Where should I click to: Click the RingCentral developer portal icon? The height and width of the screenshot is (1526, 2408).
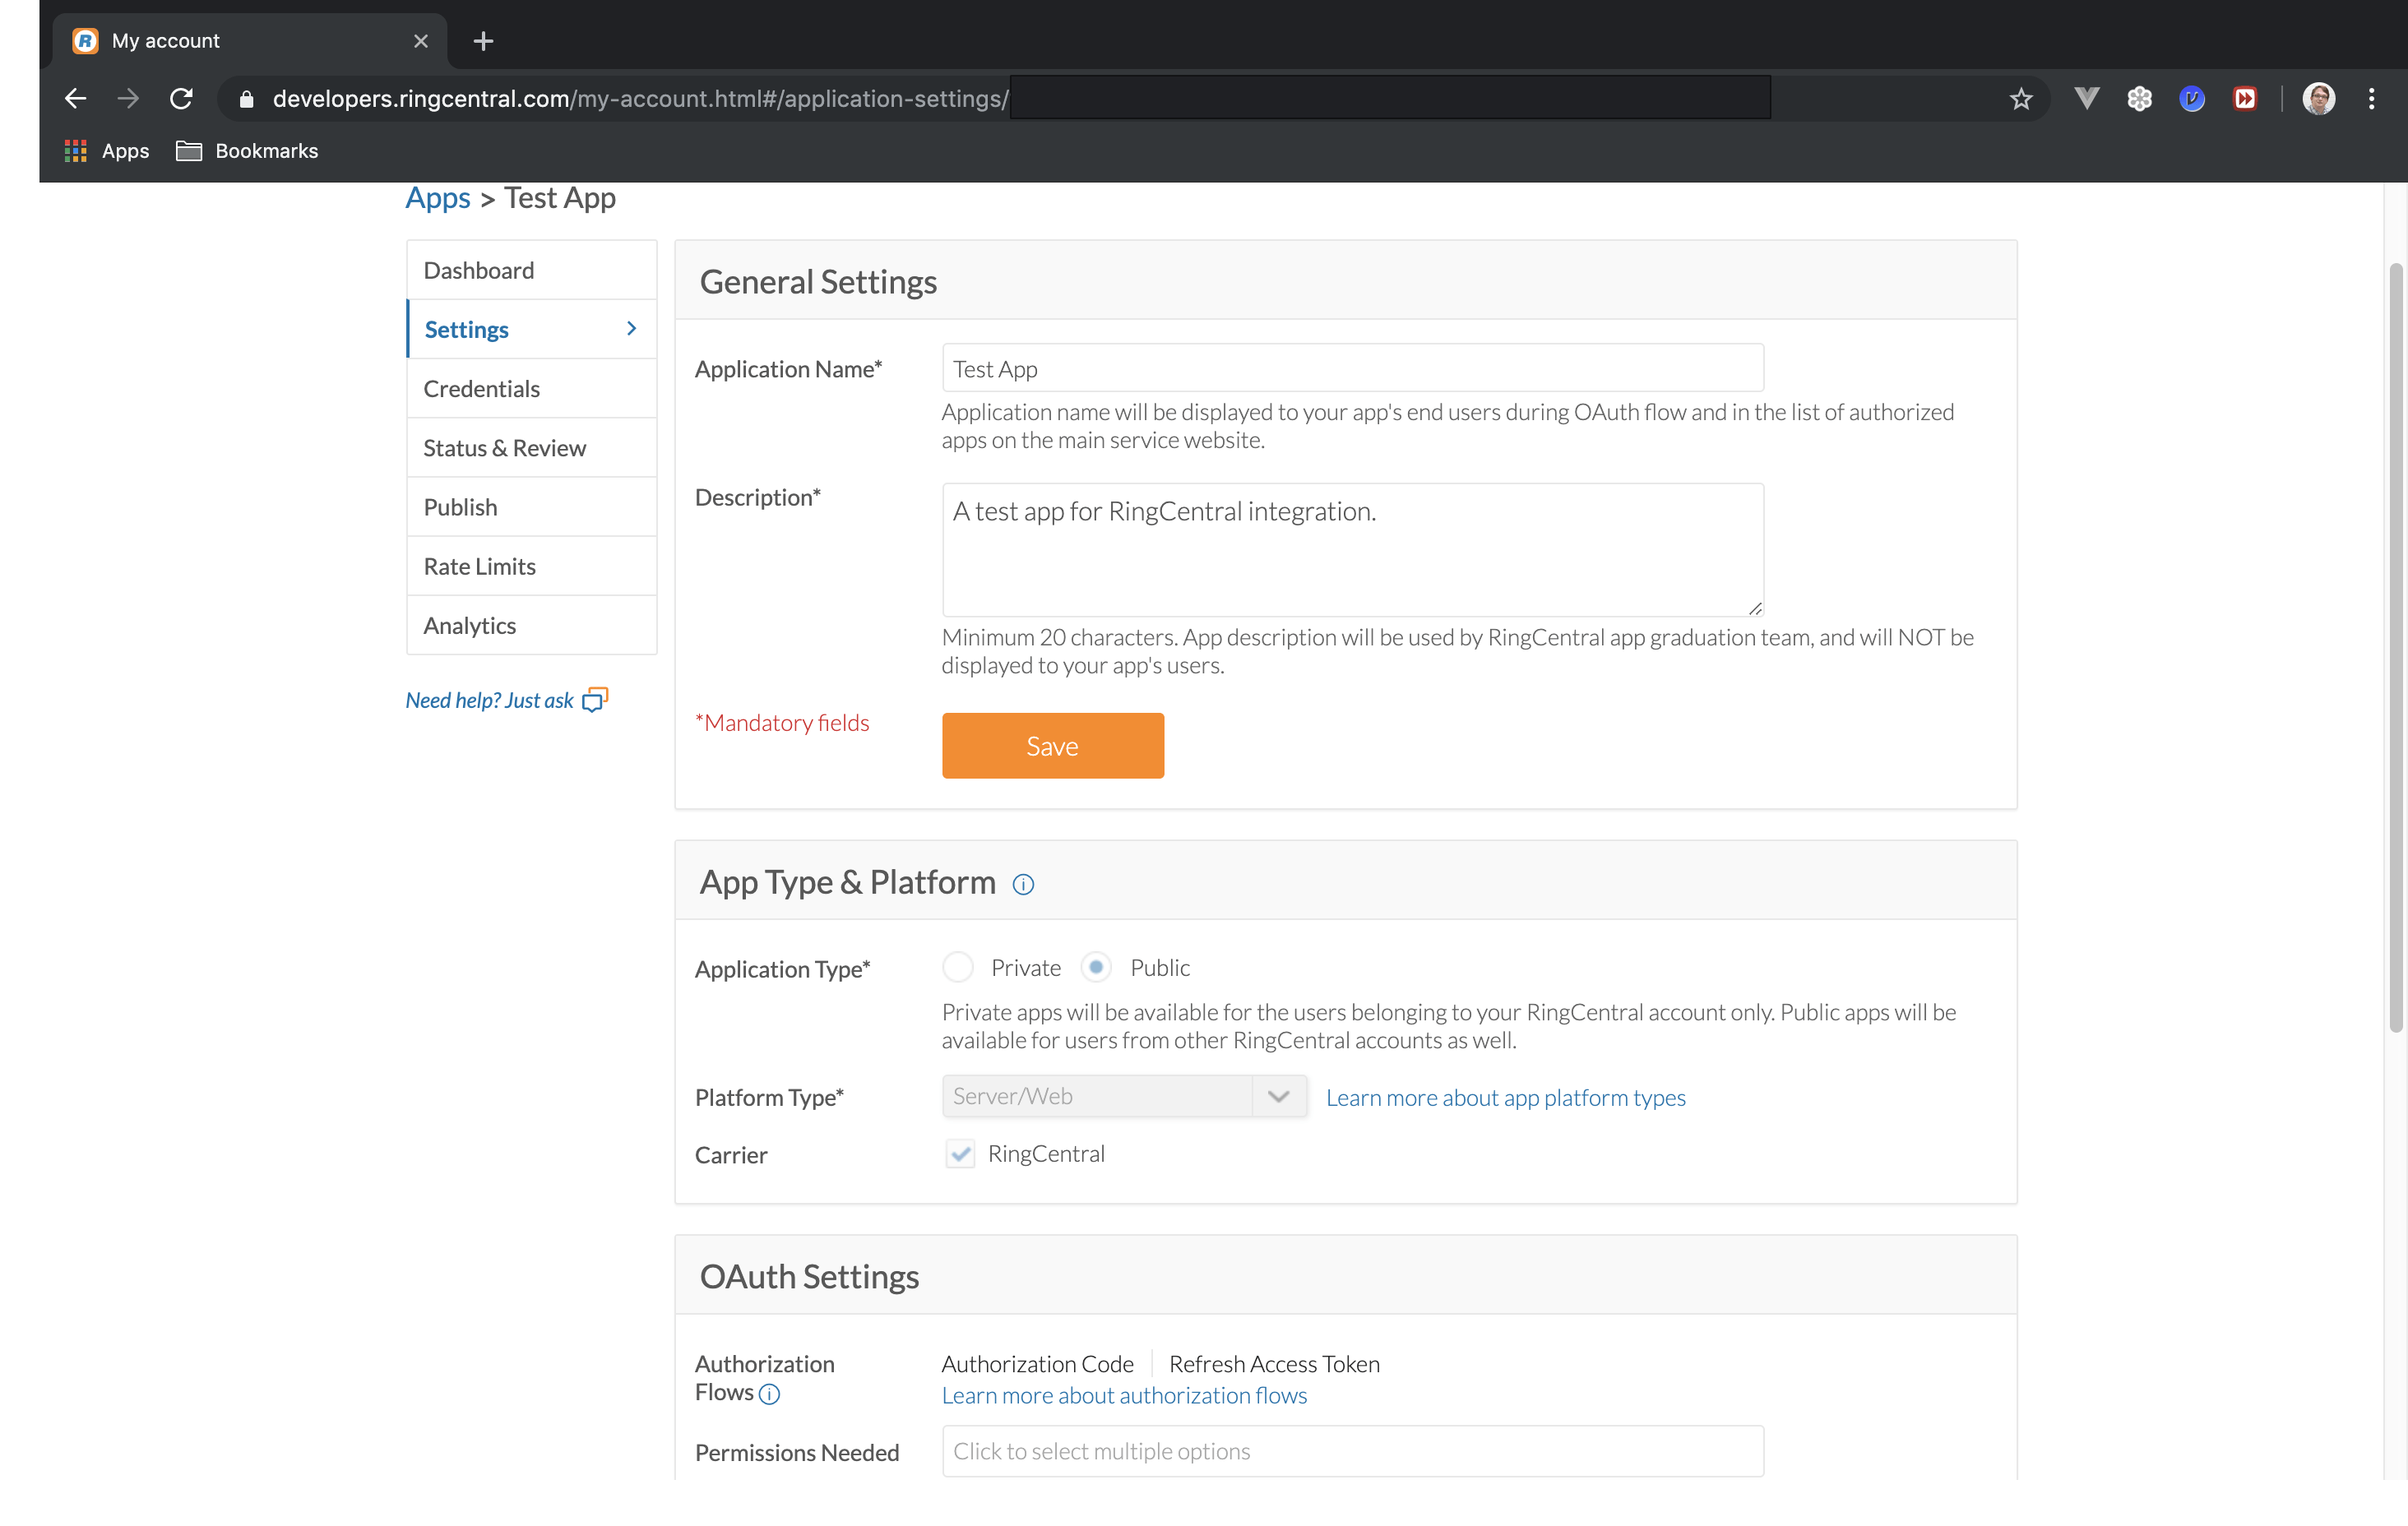[x=82, y=39]
